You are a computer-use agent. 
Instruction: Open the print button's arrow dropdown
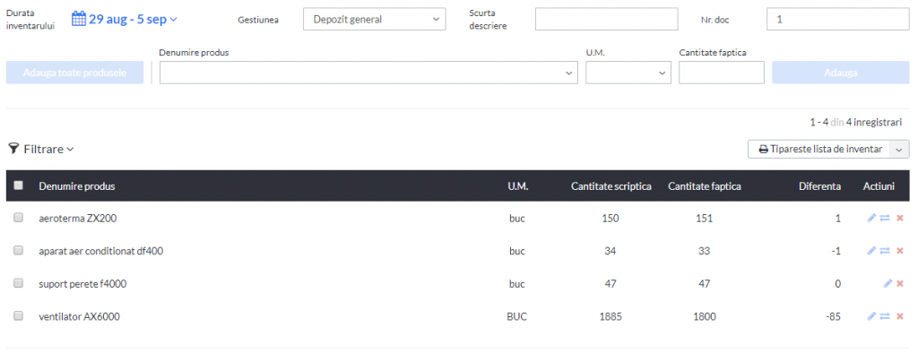[x=899, y=150]
